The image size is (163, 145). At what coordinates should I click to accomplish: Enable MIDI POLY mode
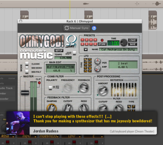coord(27,71)
